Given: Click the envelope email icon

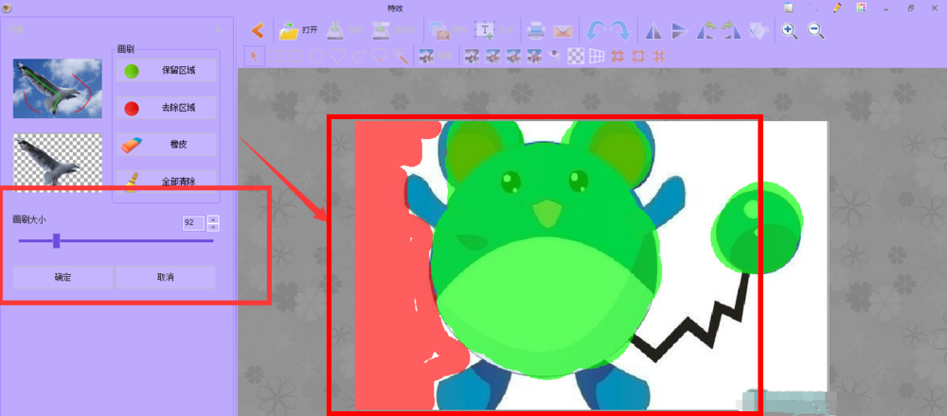Looking at the screenshot, I should click(x=563, y=31).
